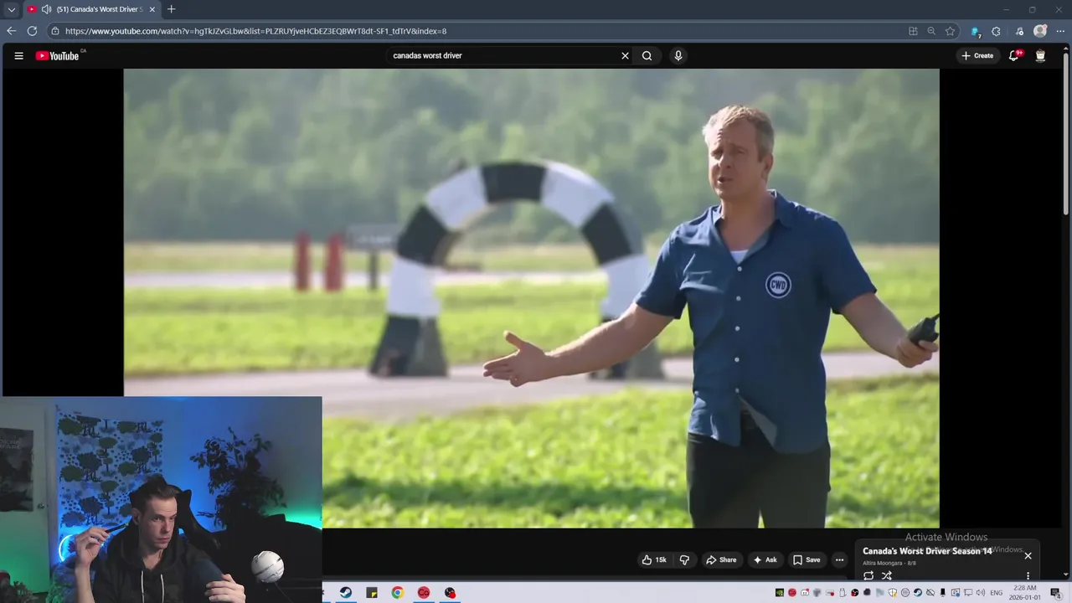The width and height of the screenshot is (1072, 603).
Task: Click ENG language indicator
Action: [997, 593]
